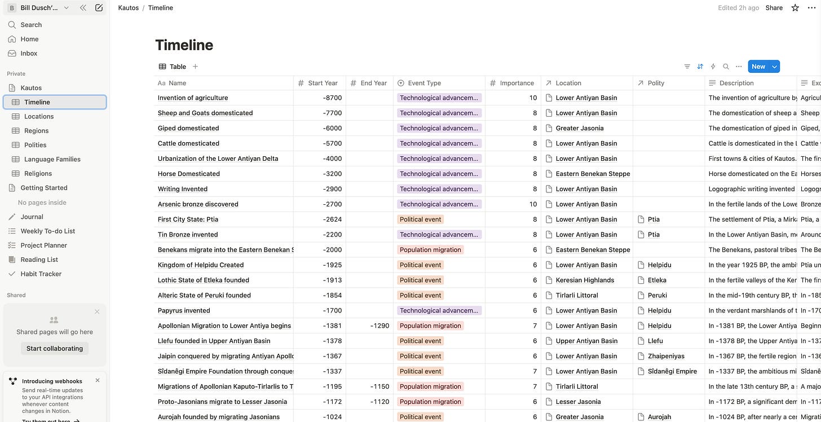Open the Locations database

[55, 116]
